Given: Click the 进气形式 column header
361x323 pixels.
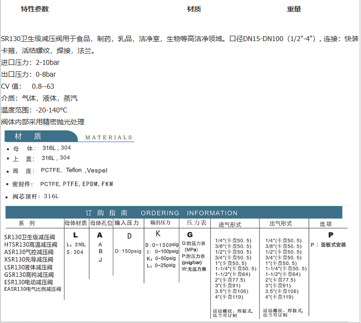Looking at the screenshot, I should [x=229, y=225].
